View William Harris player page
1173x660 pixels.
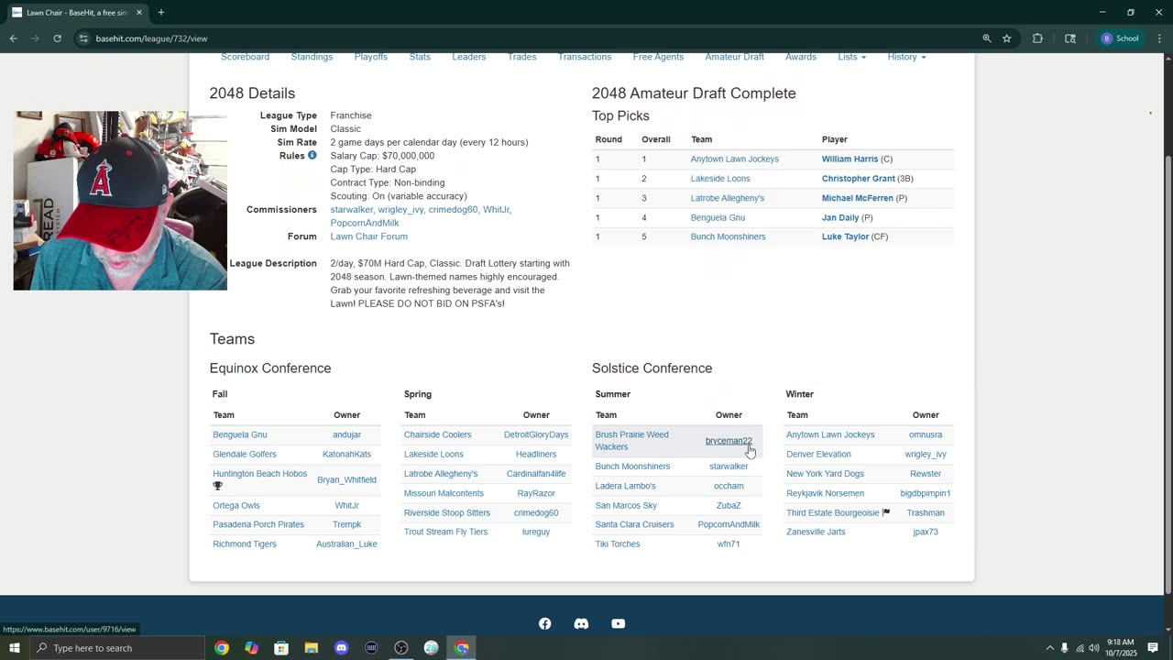click(850, 159)
